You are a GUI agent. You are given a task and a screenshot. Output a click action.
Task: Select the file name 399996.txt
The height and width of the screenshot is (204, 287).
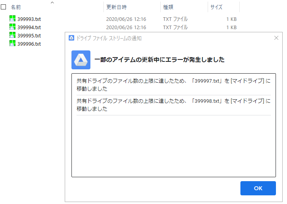coord(29,44)
